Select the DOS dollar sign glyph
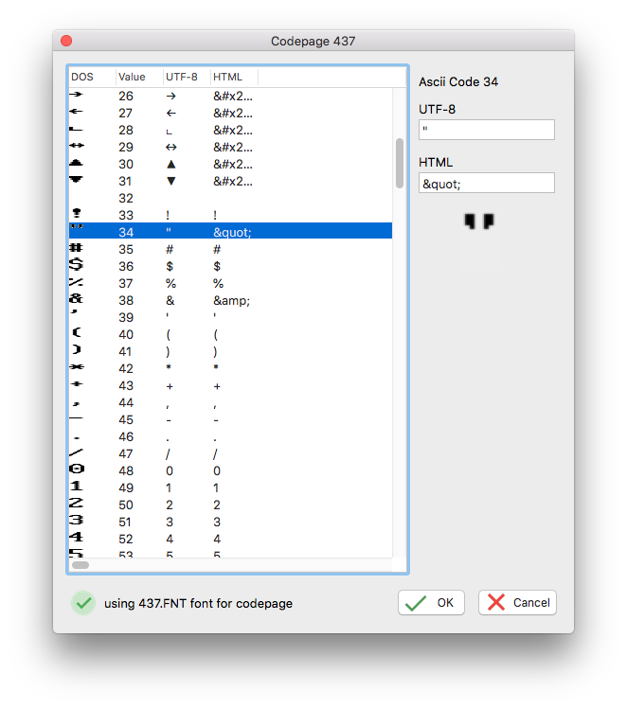Image resolution: width=627 pixels, height=709 pixels. point(77,266)
